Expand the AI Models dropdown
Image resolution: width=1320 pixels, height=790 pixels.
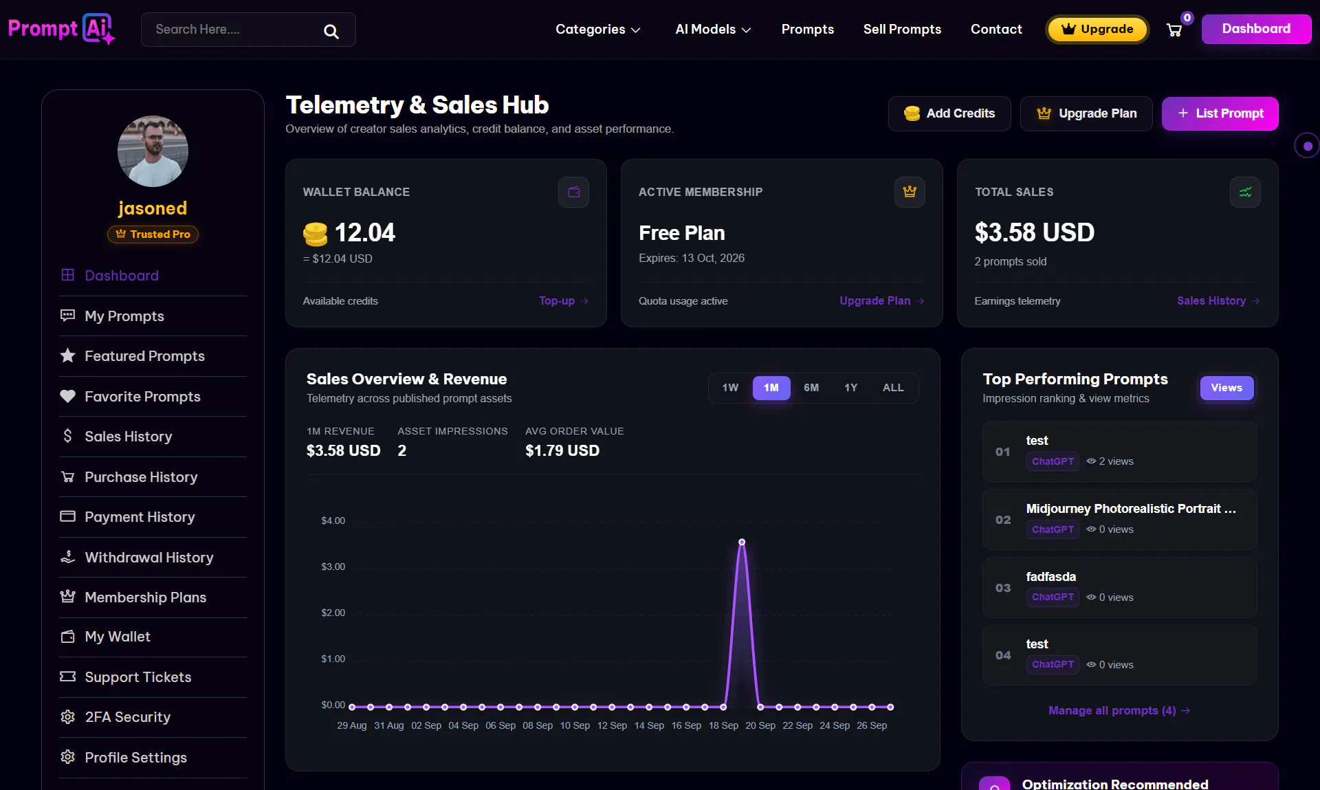click(713, 30)
